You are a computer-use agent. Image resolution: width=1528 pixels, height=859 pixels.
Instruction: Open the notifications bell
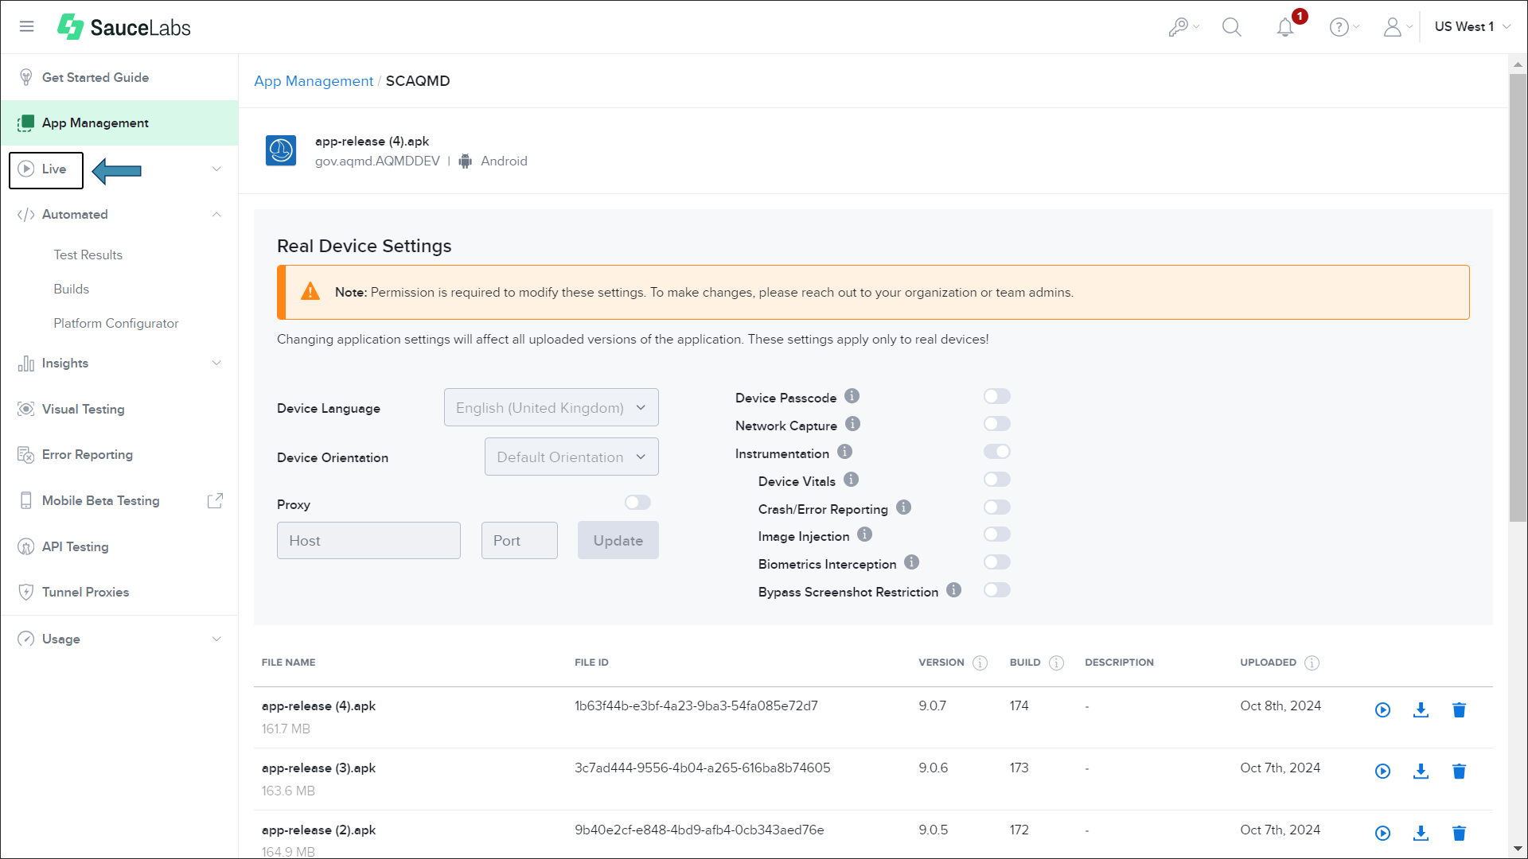[x=1285, y=27]
